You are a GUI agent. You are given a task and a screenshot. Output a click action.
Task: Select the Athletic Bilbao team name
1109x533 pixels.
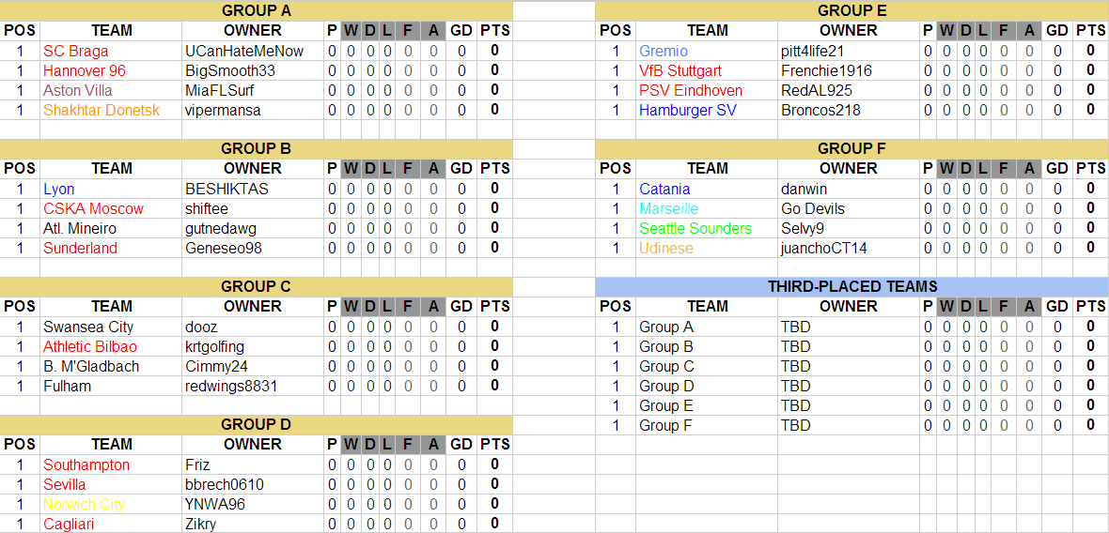coord(90,346)
